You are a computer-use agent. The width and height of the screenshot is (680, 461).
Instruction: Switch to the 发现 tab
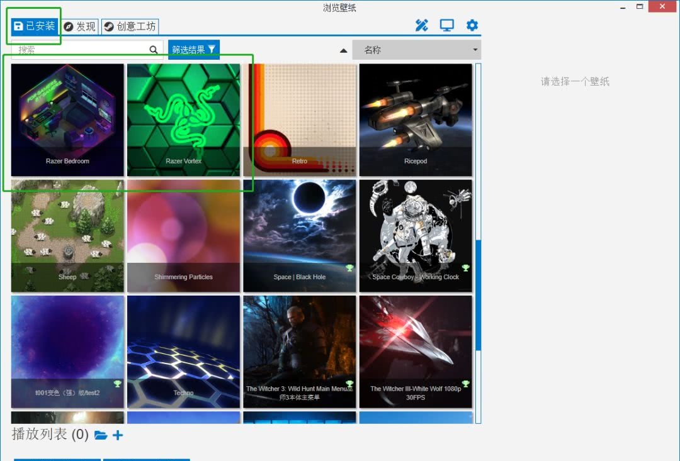[x=80, y=26]
